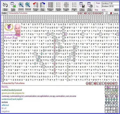The width and height of the screenshot is (120, 114).
Task: Click the Prime Cleric label
Action: pyautogui.click(x=10, y=32)
